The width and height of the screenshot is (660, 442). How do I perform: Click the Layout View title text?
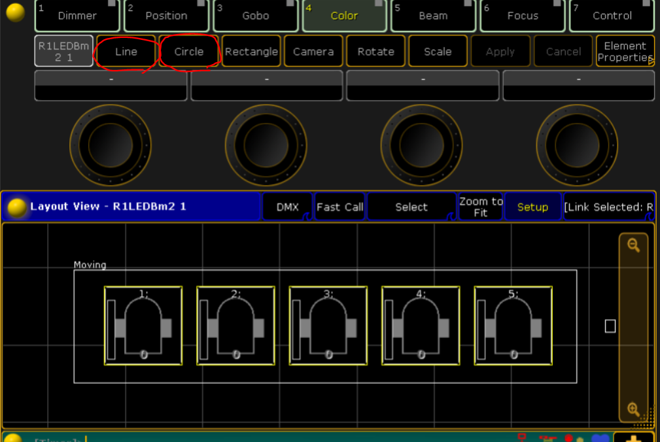(x=108, y=207)
